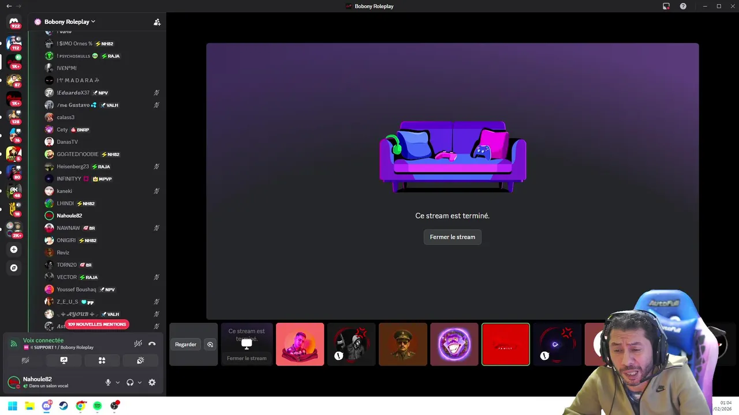Select member calass3
The image size is (739, 415).
pos(65,117)
